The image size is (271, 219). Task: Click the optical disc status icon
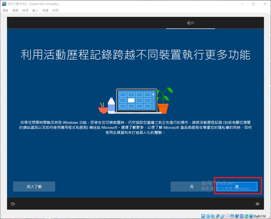click(208, 216)
